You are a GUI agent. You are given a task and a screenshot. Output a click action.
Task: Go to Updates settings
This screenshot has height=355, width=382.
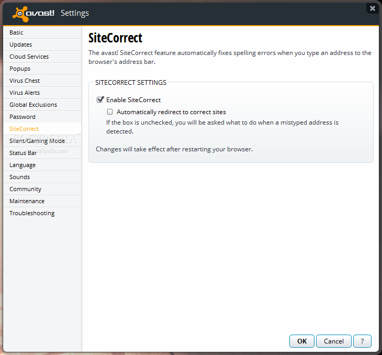point(42,45)
